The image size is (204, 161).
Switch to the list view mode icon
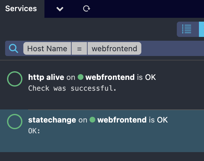[186, 29]
